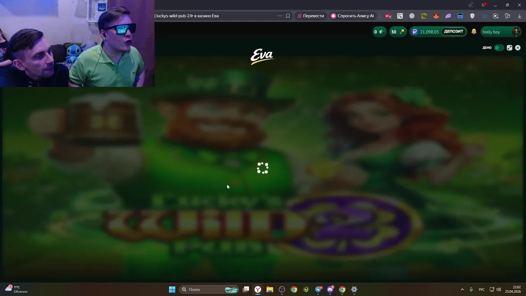Open the MetaMask fox extension
Image resolution: width=526 pixels, height=296 pixels.
[436, 16]
